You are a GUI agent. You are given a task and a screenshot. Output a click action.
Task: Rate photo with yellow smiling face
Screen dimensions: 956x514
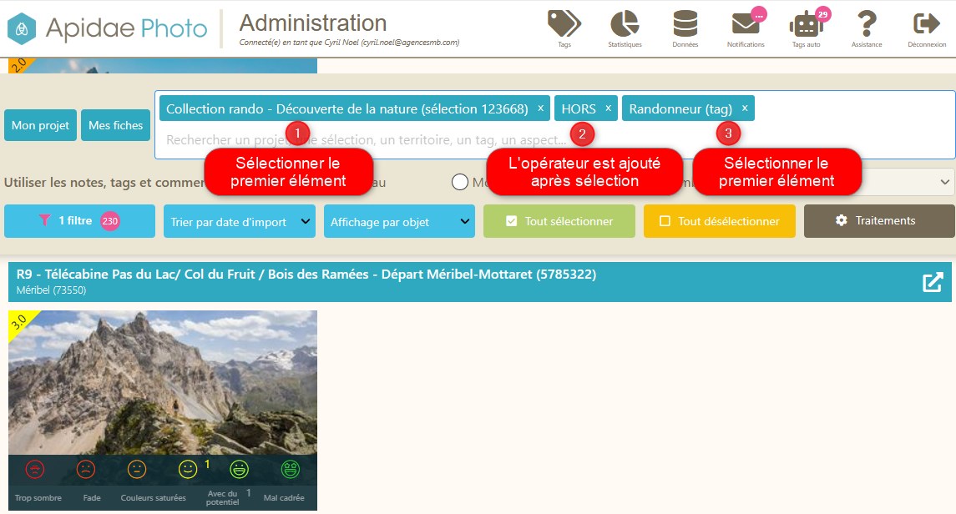pyautogui.click(x=188, y=469)
